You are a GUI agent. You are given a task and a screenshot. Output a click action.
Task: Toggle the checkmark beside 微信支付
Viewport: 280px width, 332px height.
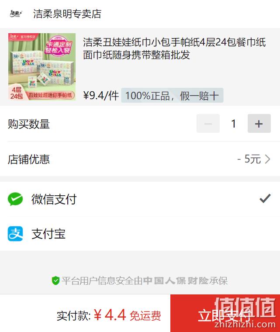tap(265, 198)
